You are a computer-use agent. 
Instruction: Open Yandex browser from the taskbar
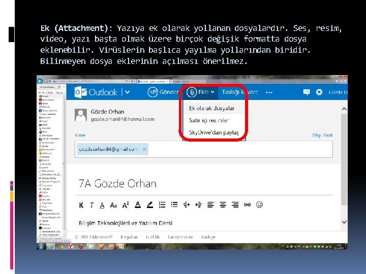click(x=71, y=247)
